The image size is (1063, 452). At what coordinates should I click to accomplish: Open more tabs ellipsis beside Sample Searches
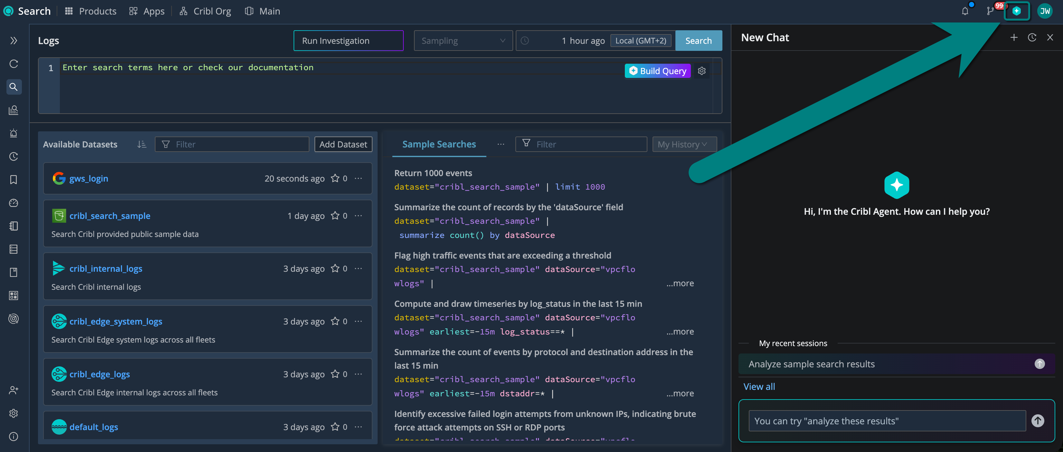501,145
